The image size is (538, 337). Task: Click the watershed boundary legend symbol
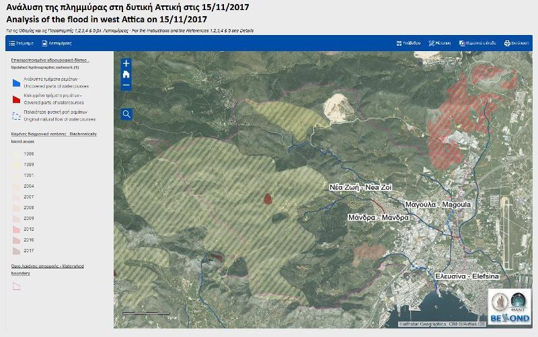16,286
